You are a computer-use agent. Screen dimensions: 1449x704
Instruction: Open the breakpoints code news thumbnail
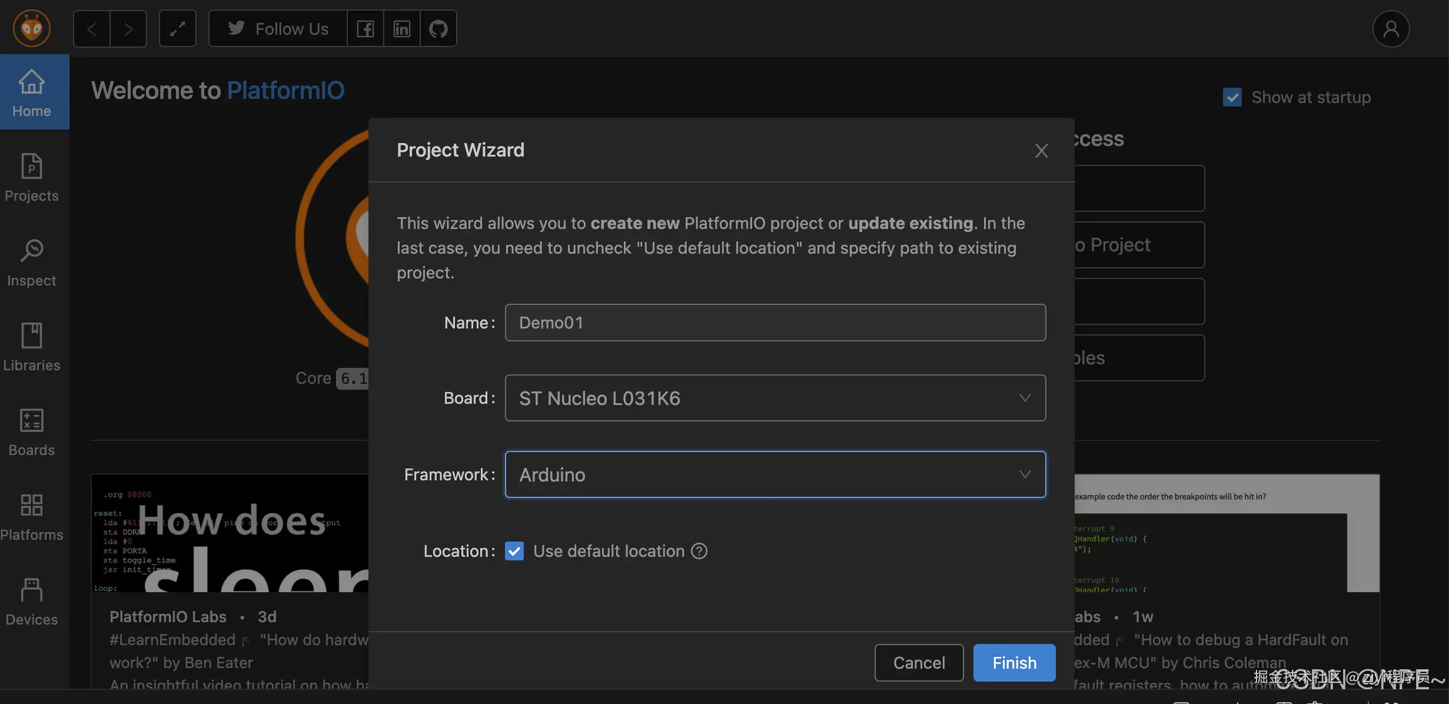coord(1227,533)
